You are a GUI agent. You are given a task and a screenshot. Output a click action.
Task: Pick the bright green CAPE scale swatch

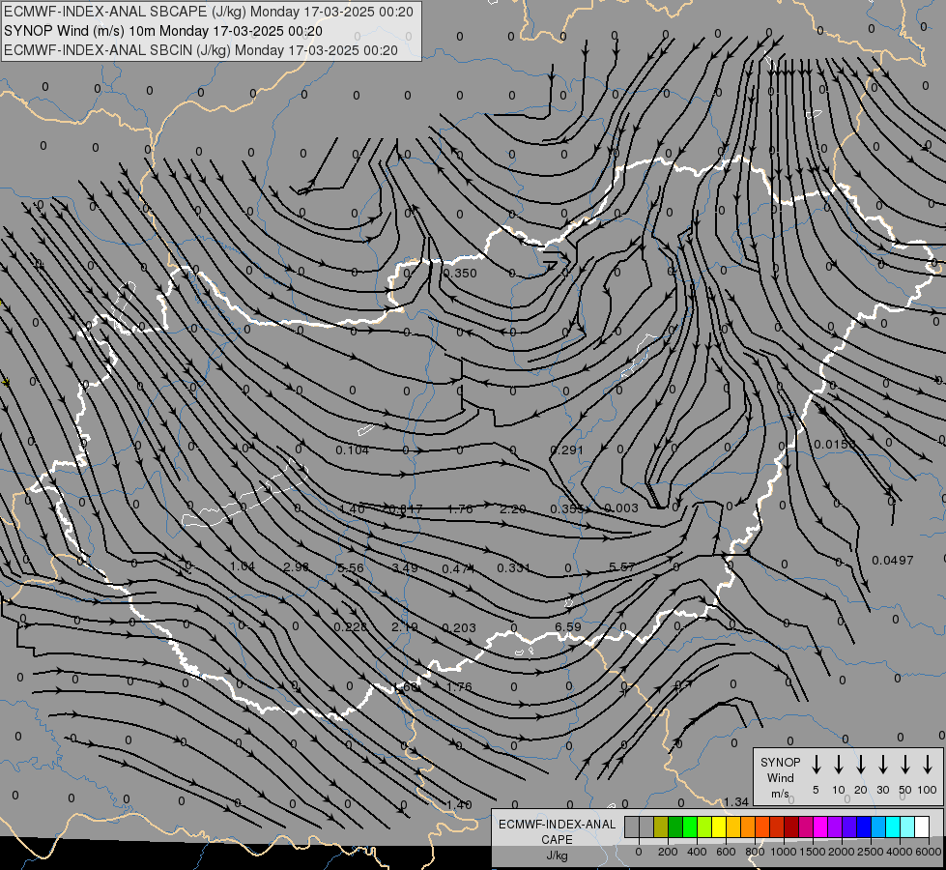coord(690,827)
